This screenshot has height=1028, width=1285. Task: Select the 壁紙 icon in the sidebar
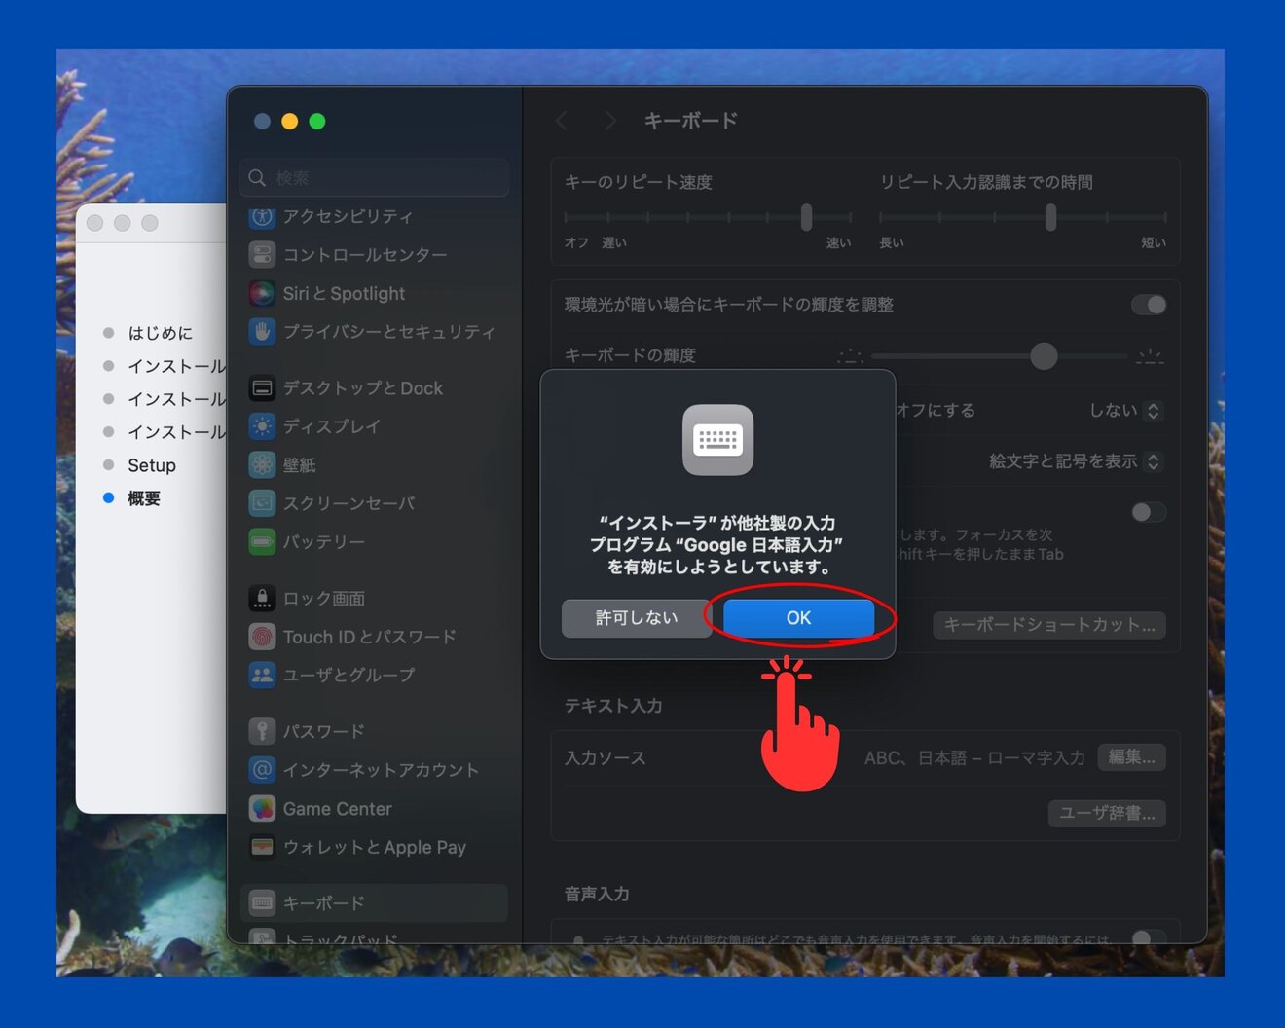click(262, 465)
